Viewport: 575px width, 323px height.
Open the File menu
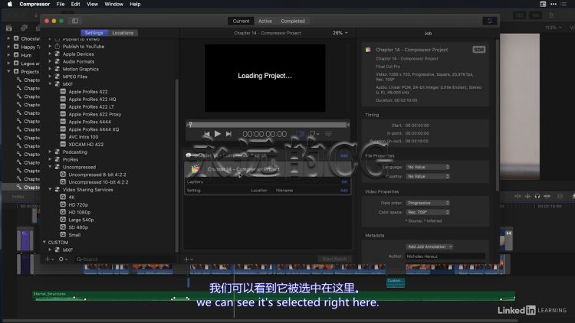[61, 4]
